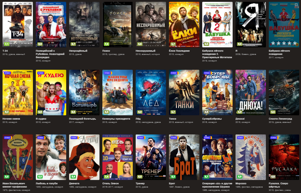Click the Плюс badge on Иван Васильевич poster
This screenshot has width=301, height=193.
tap(8, 138)
